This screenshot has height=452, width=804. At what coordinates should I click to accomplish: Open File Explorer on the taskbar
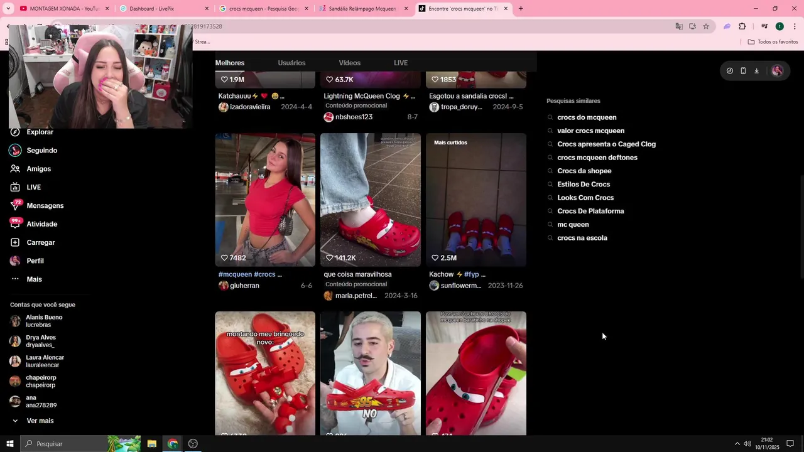152,444
